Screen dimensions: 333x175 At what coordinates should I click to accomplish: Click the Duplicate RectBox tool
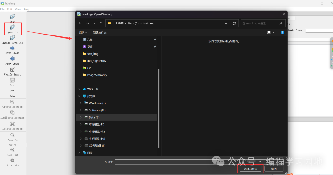point(12,115)
